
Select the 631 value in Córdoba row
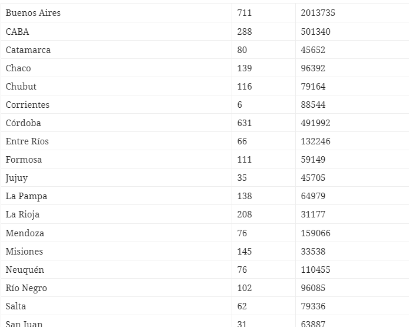pyautogui.click(x=245, y=123)
